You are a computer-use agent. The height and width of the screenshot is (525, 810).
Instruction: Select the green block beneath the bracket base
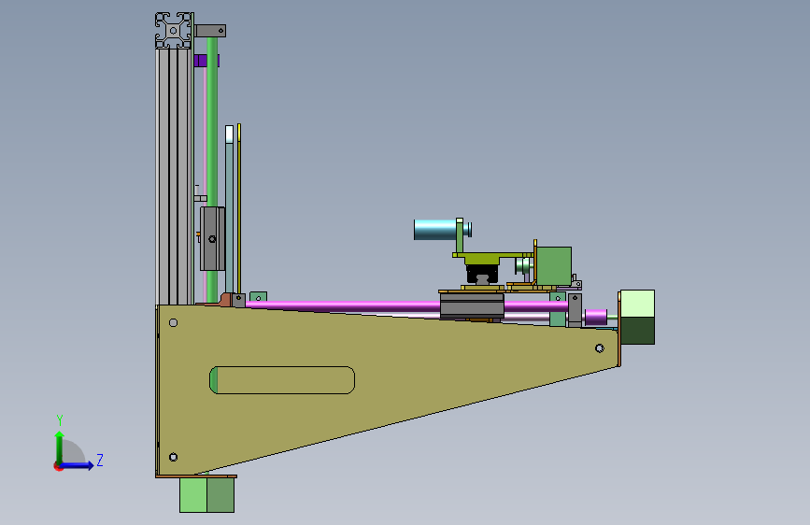tap(207, 495)
